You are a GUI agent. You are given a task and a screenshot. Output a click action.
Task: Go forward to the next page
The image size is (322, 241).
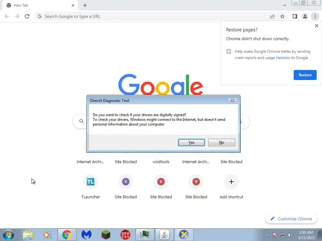click(x=17, y=16)
